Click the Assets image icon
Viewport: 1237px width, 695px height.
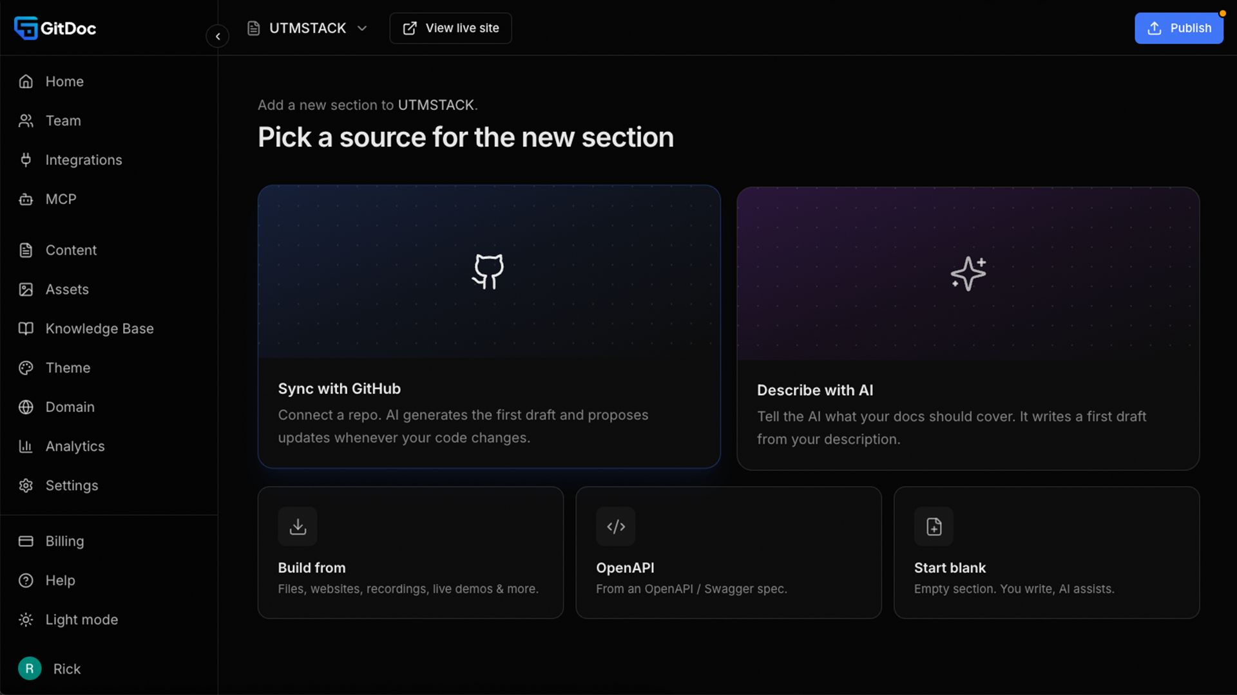tap(26, 290)
